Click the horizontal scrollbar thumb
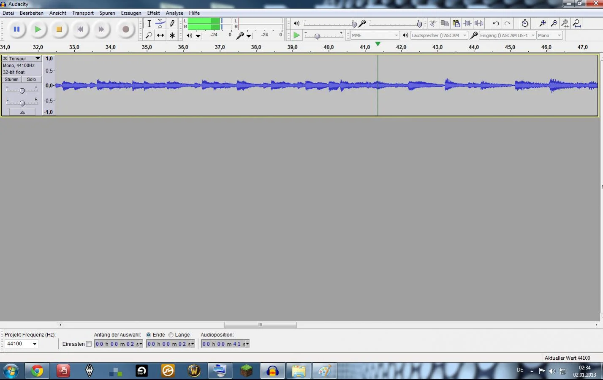This screenshot has height=380, width=603. (x=260, y=325)
